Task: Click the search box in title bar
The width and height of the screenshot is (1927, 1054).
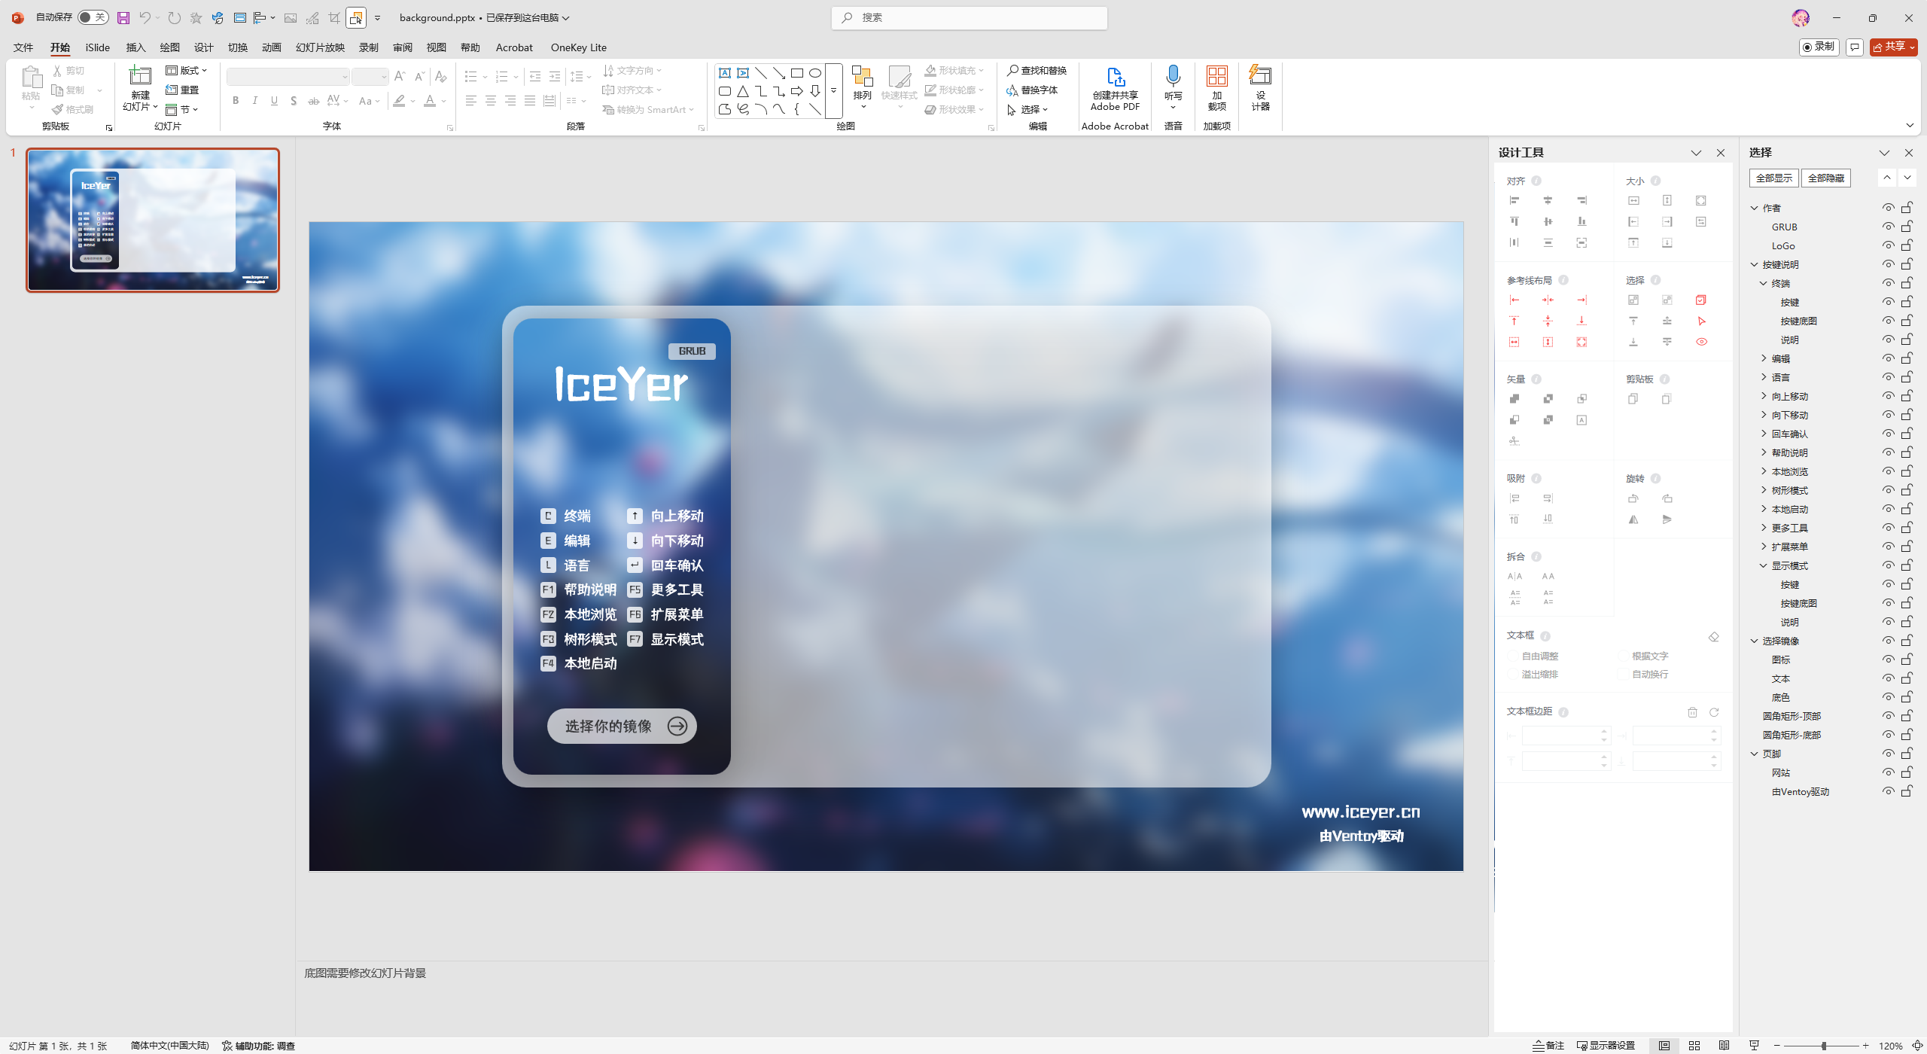Action: point(969,17)
